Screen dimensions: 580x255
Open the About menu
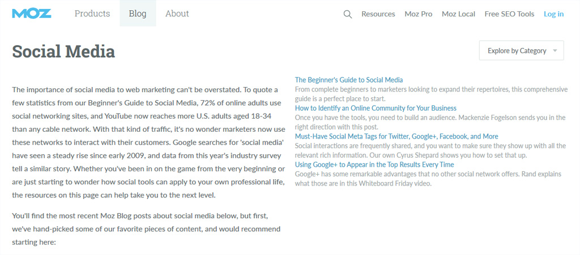tap(177, 14)
